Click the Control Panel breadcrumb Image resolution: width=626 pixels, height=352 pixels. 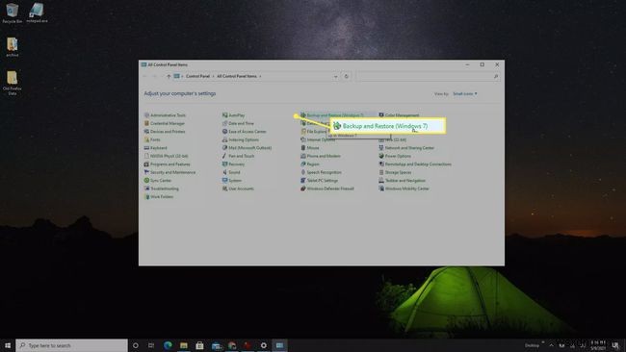(x=197, y=76)
